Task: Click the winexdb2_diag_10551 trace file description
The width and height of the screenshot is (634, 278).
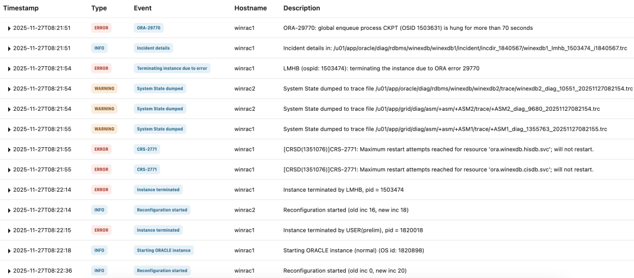Action: (x=458, y=89)
